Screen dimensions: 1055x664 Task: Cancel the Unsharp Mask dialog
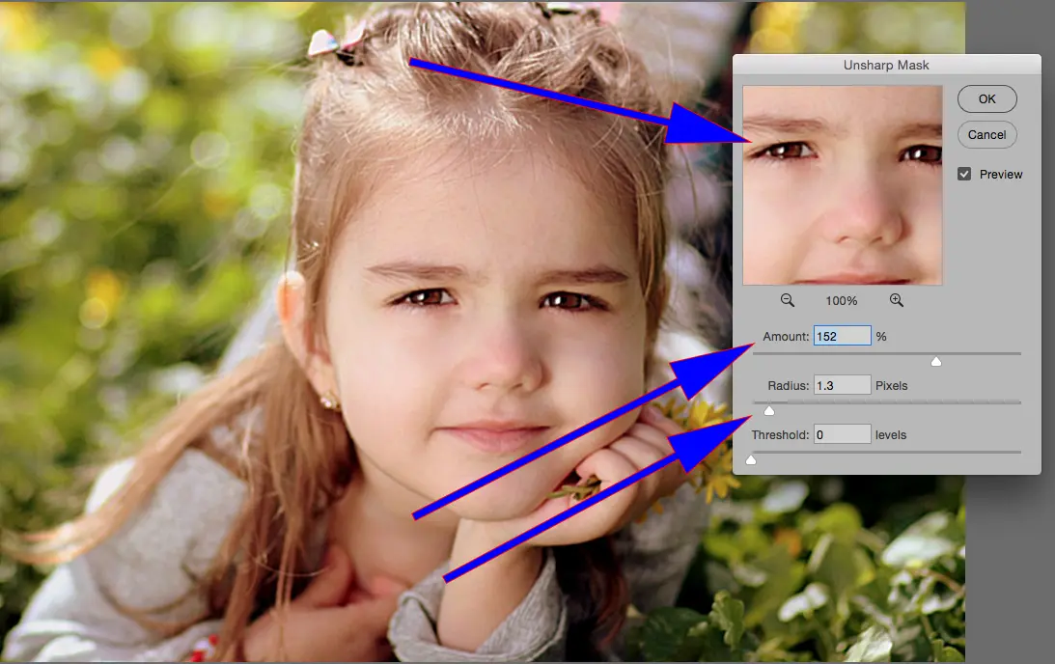coord(986,134)
